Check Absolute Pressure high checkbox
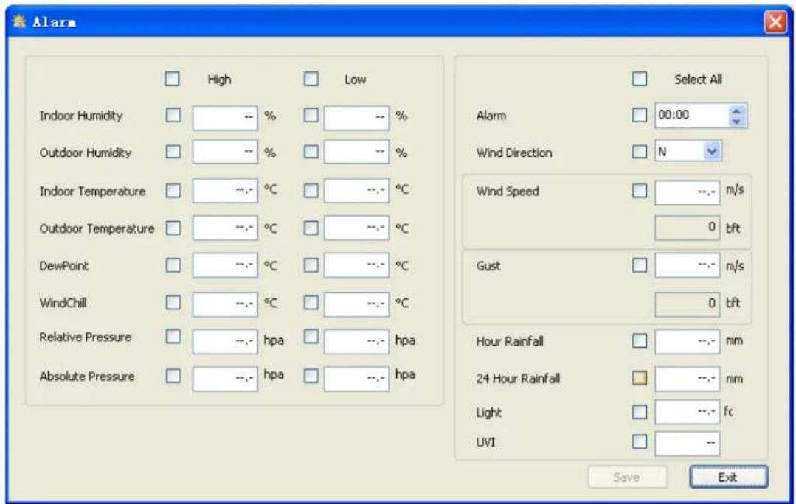796x504 pixels. pos(173,376)
